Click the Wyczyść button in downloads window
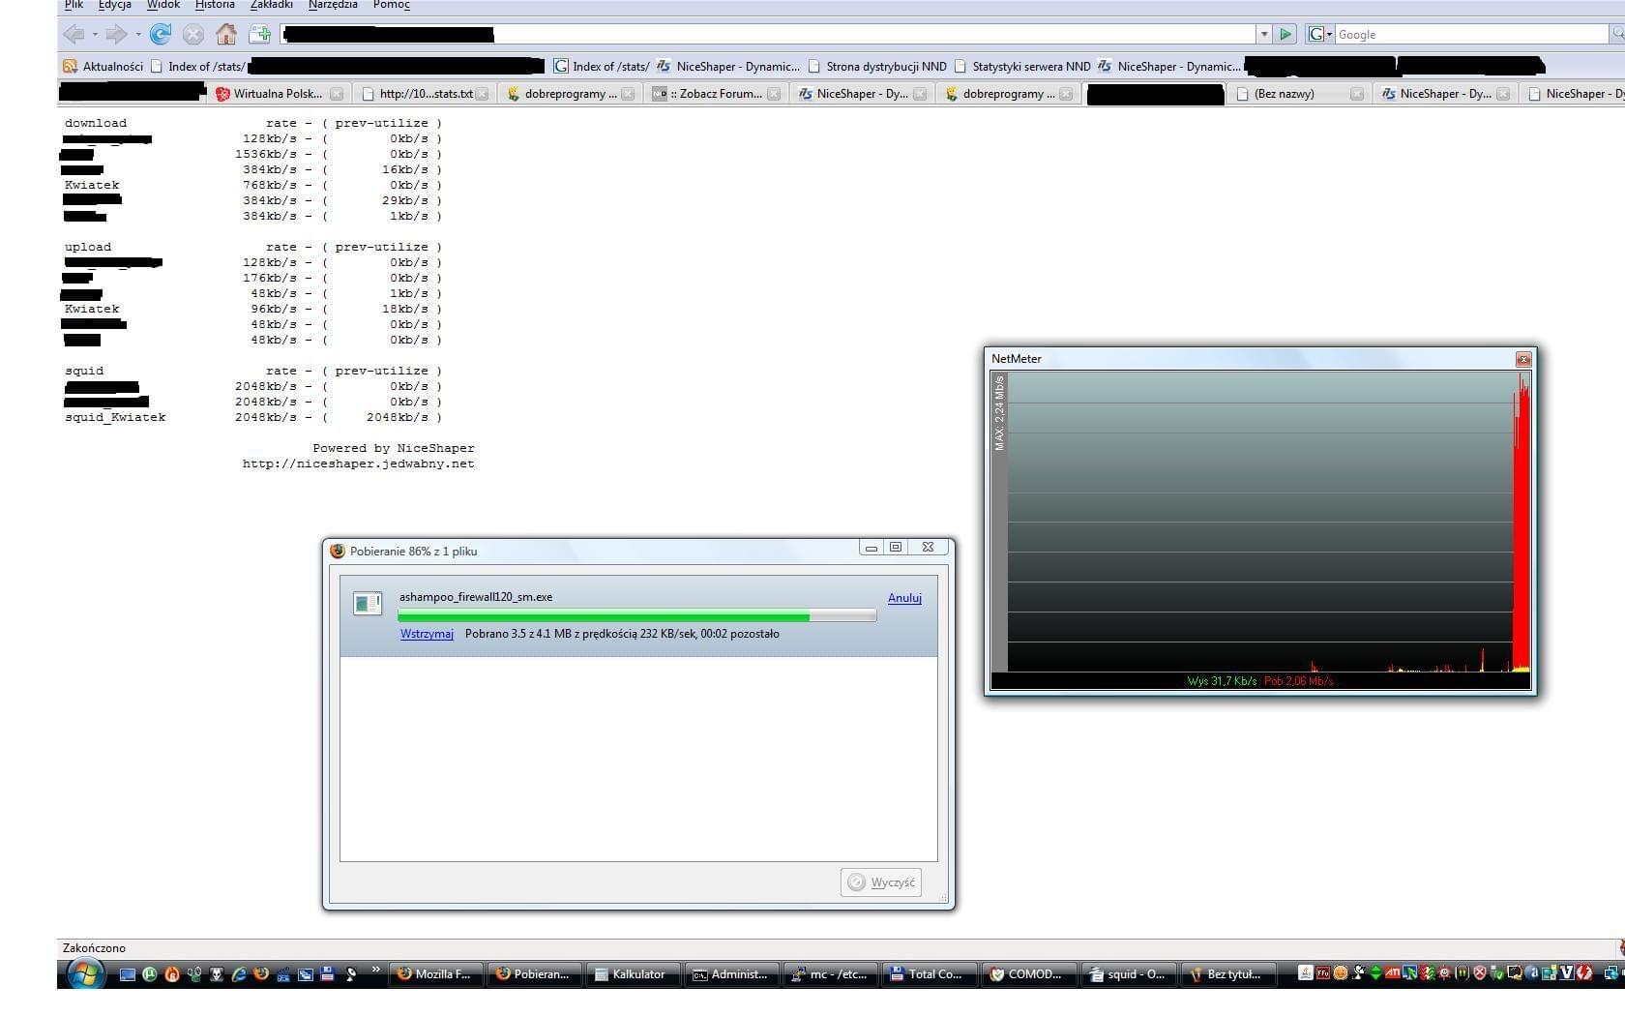 881,882
